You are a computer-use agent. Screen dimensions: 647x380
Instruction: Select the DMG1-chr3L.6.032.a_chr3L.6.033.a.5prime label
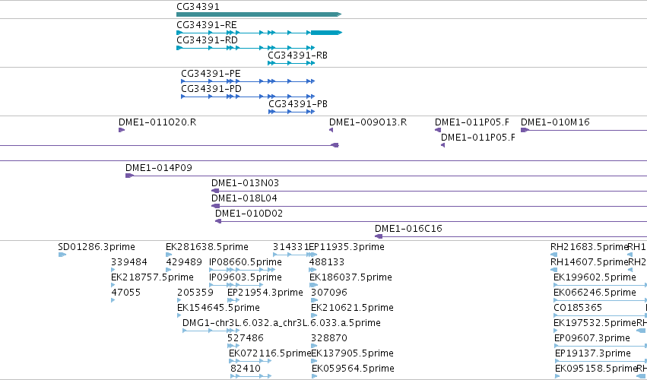point(281,323)
